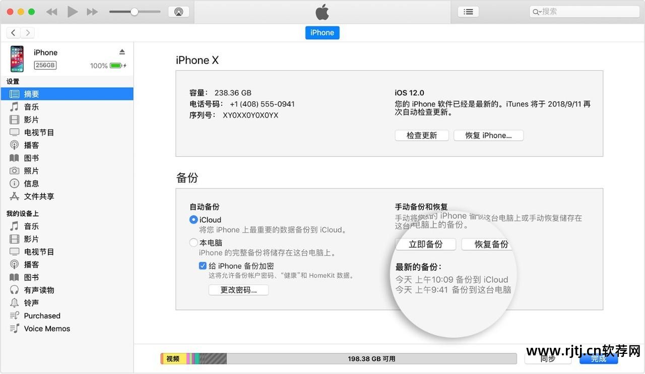Click the iOS 12.0 version label
This screenshot has height=374, width=645.
409,93
